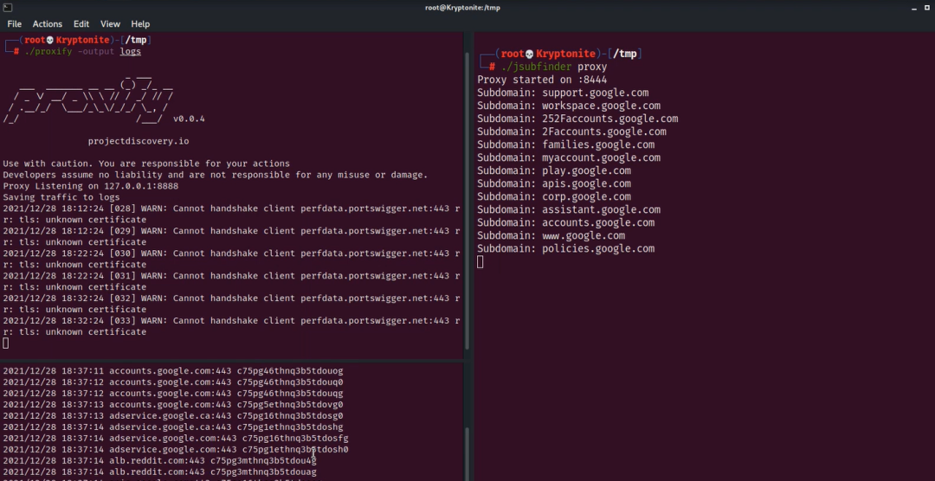Click alb.reddit.com entry ending tdouag
This screenshot has width=935, height=481.
[159, 472]
